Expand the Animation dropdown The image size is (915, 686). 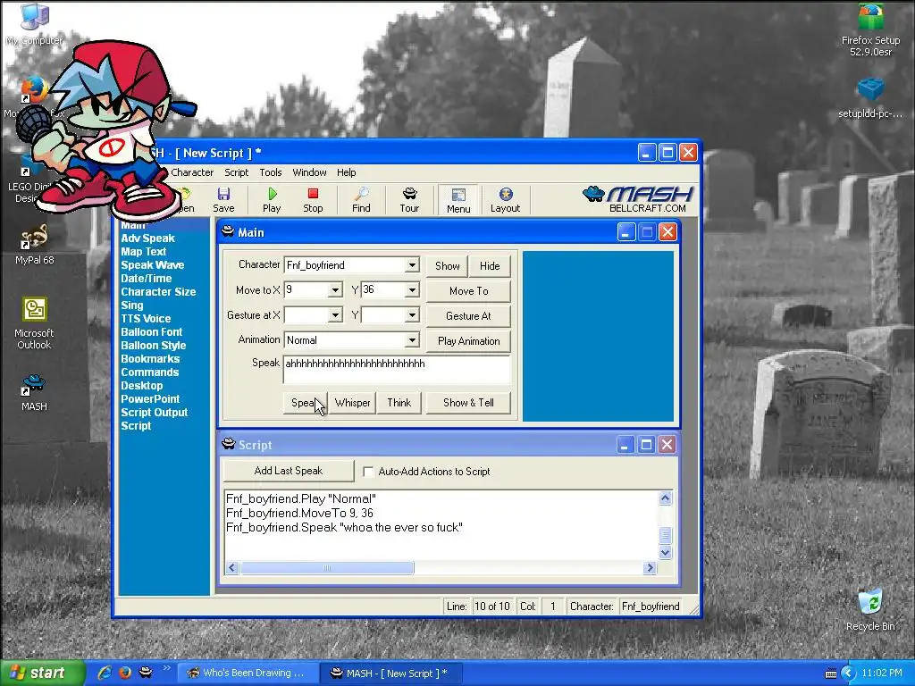412,340
